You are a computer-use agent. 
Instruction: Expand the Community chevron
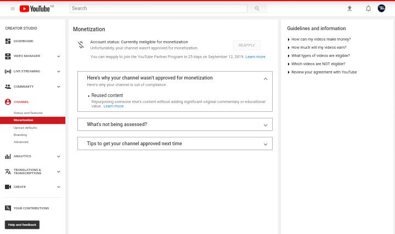click(59, 87)
